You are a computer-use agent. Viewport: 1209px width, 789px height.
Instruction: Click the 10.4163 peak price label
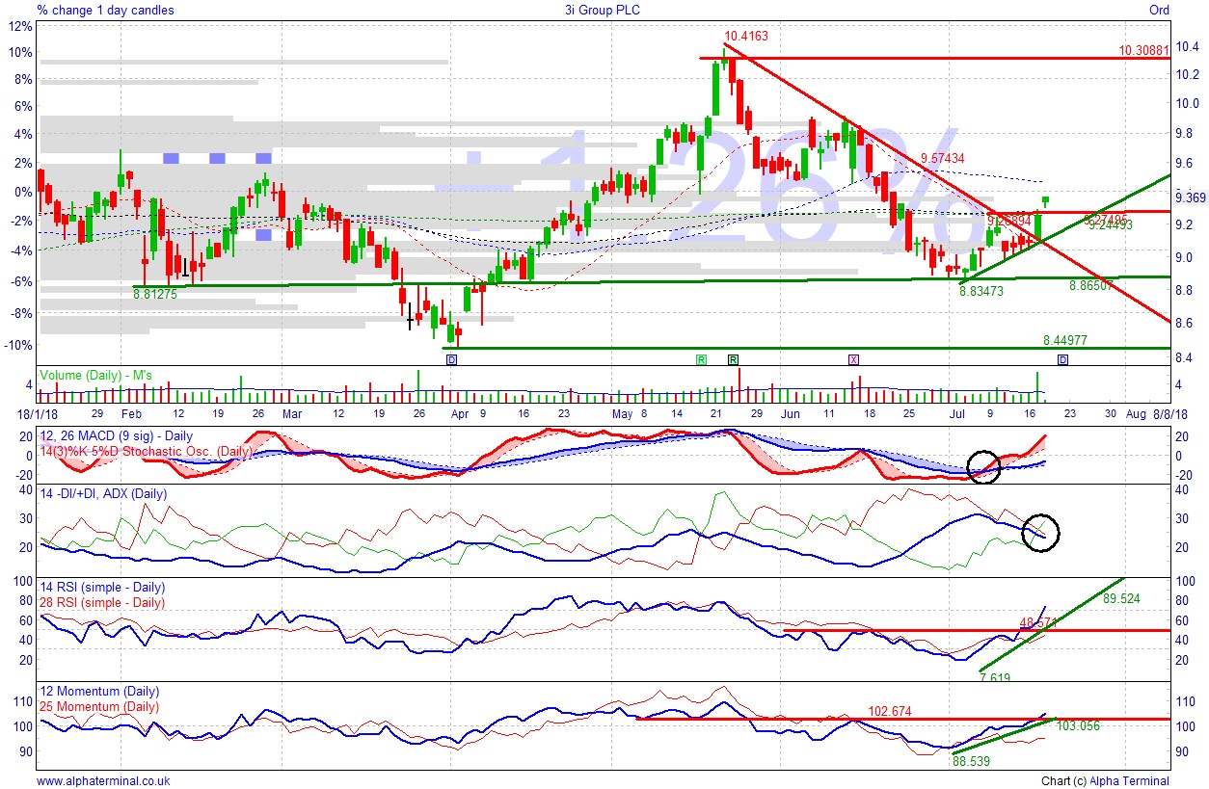pos(746,37)
